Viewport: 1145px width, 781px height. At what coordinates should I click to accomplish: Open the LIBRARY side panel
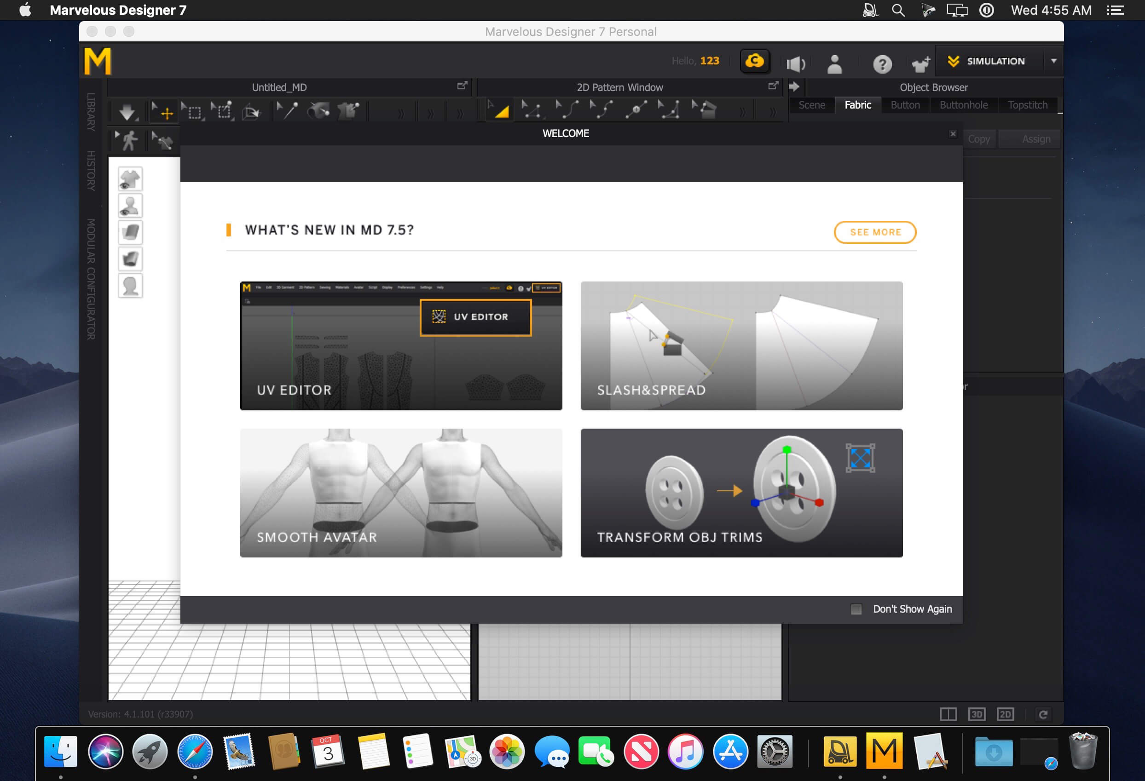point(91,112)
